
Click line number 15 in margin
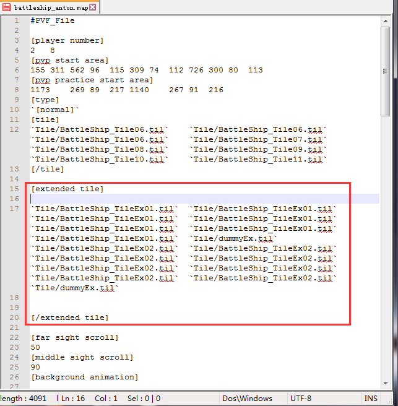(x=14, y=189)
